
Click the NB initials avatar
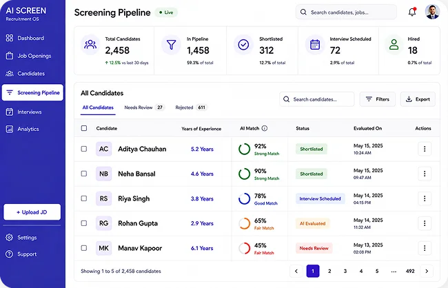click(103, 174)
